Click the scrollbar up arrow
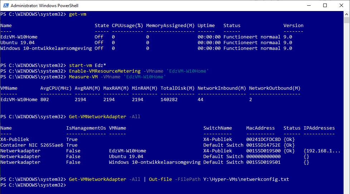The width and height of the screenshot is (350, 194). [346, 14]
